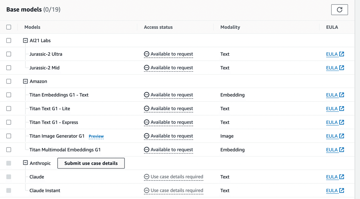The width and height of the screenshot is (360, 199).
Task: Check the Titan Embeddings G1 - Text checkbox
Action: (9, 95)
